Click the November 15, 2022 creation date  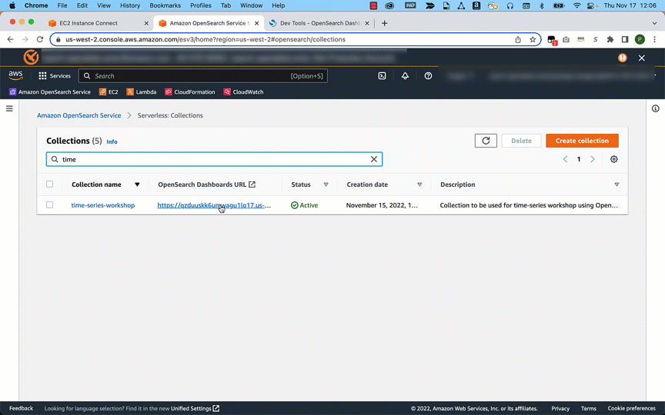point(382,205)
